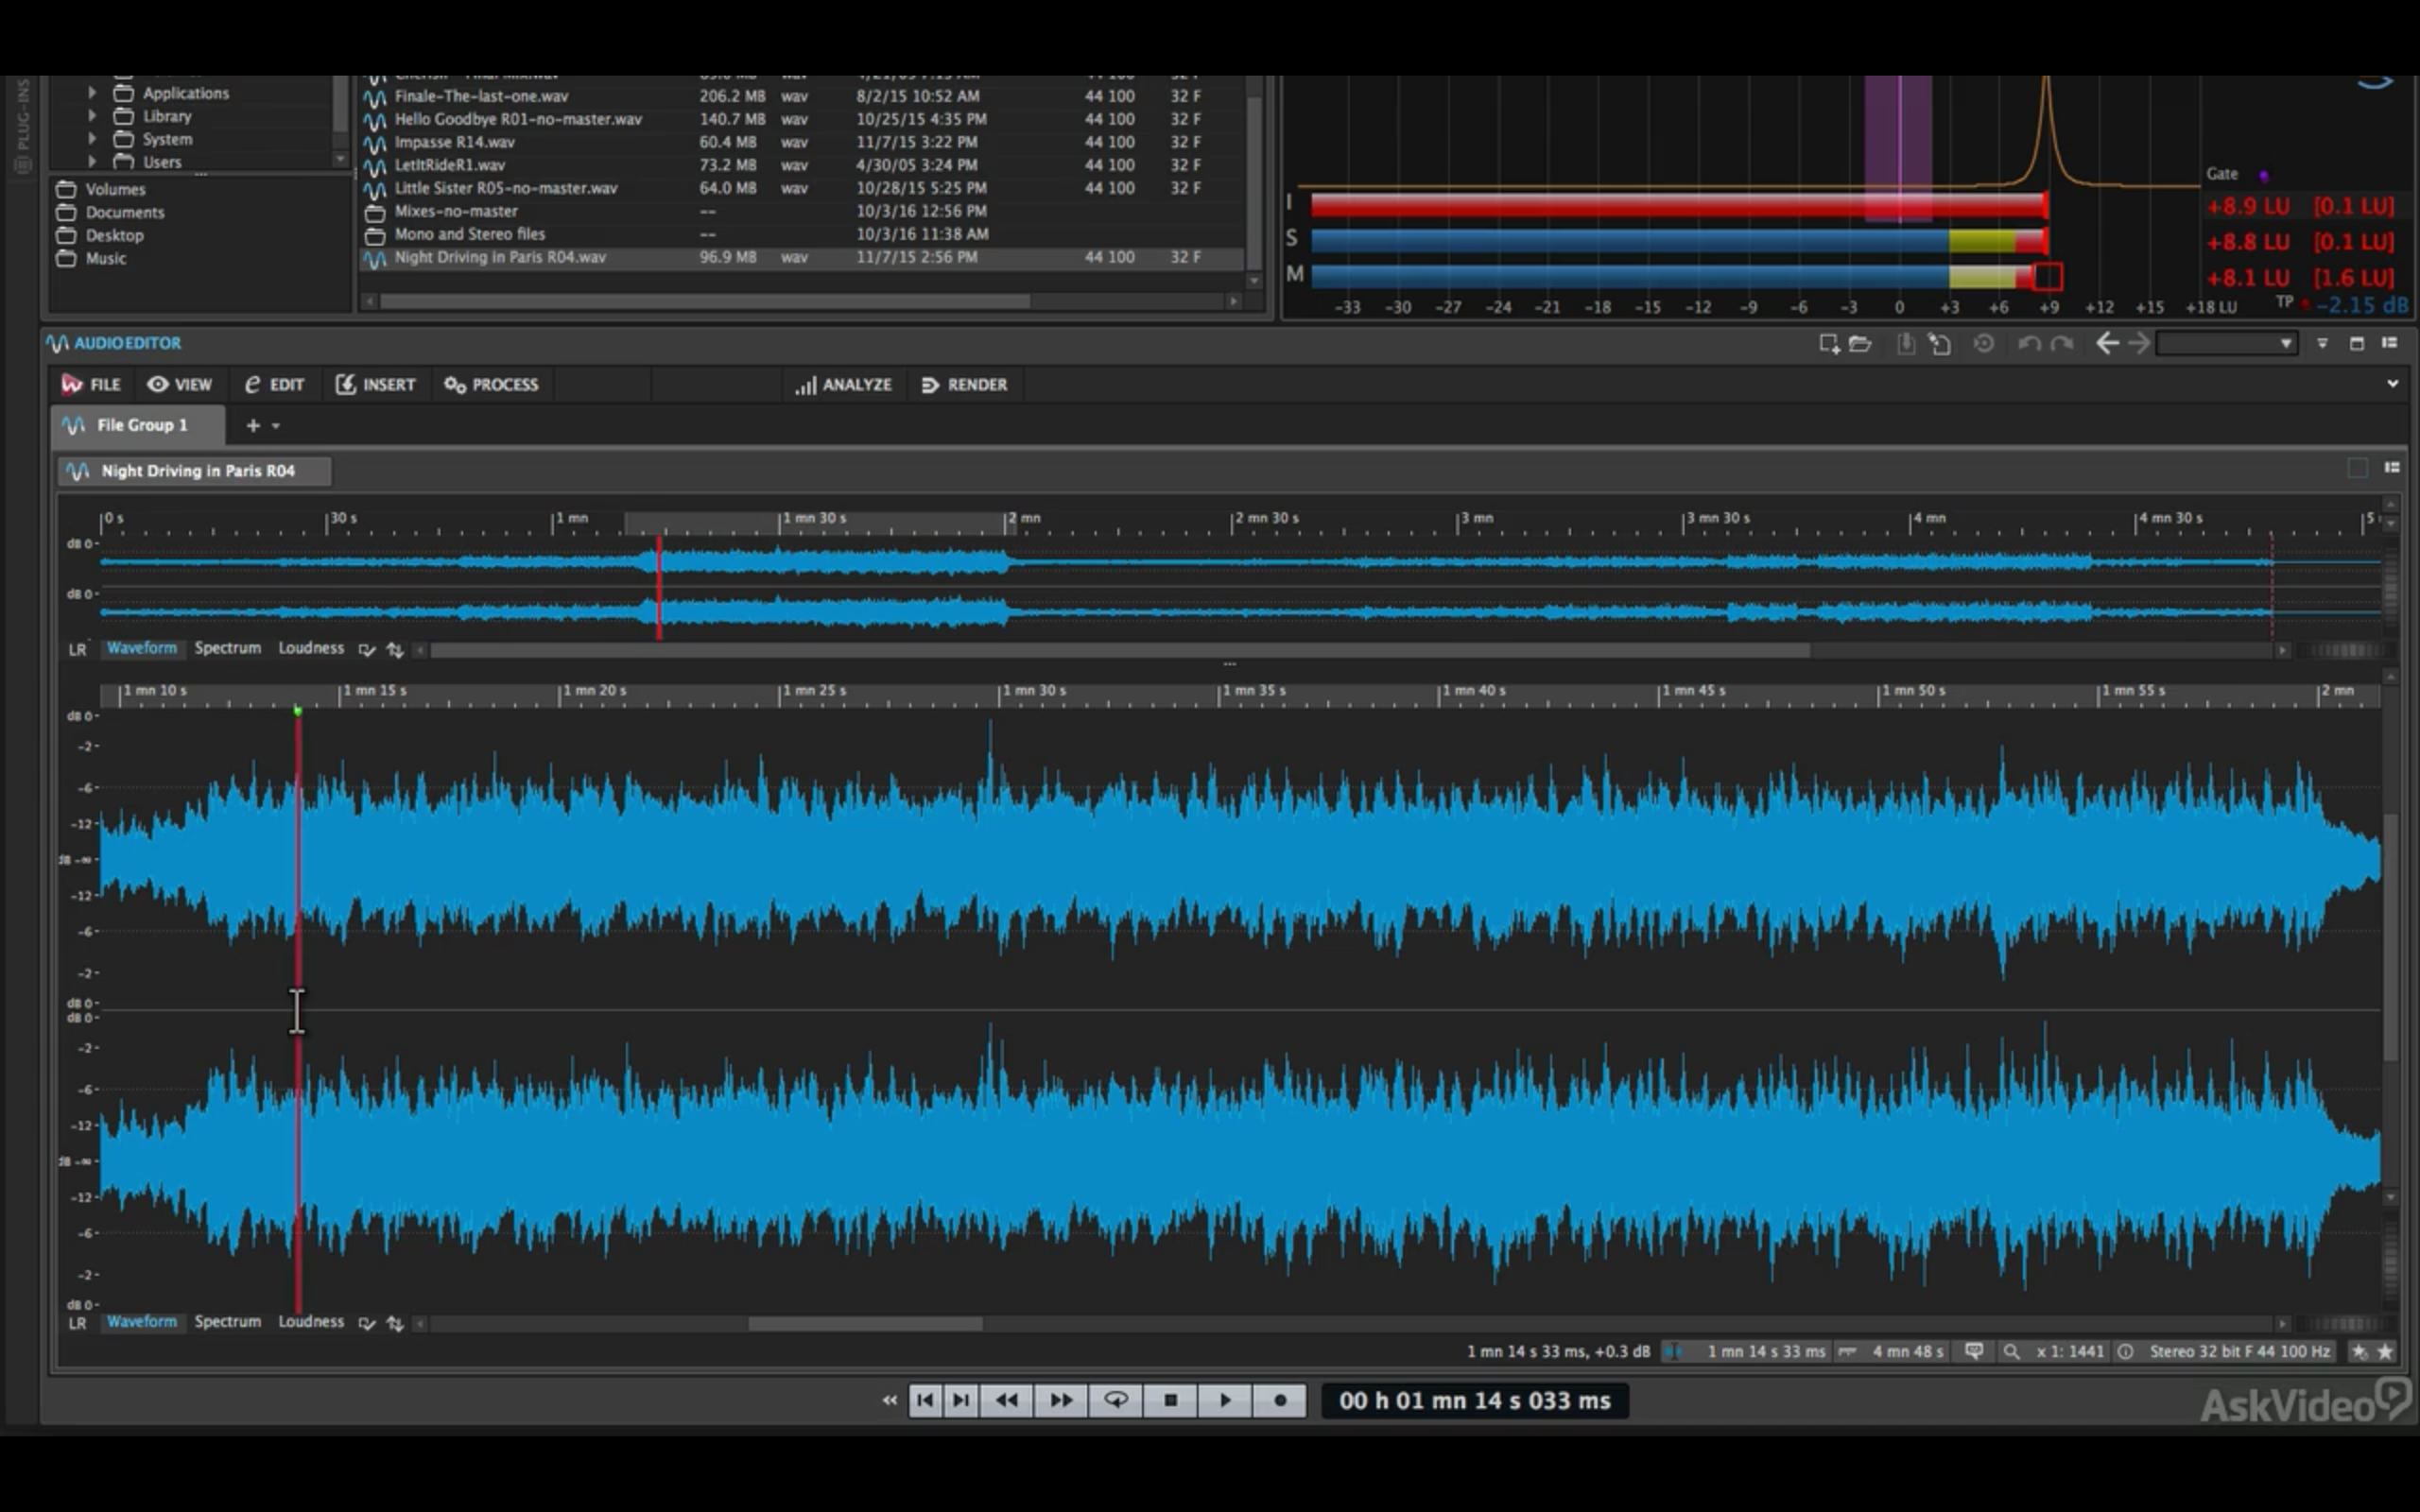Expand the ribbon with the chevron at far right
The image size is (2420, 1512).
[2392, 384]
